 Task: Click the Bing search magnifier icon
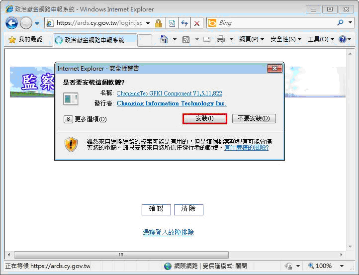tap(340, 23)
